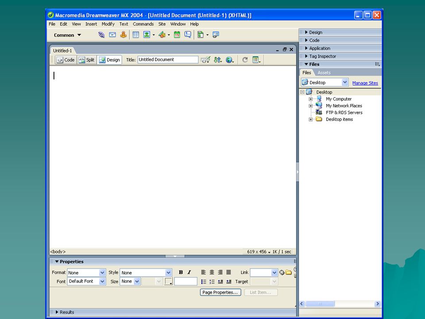The width and height of the screenshot is (425, 319).
Task: Insert a Hyperlink from the Common bar
Action: click(101, 35)
